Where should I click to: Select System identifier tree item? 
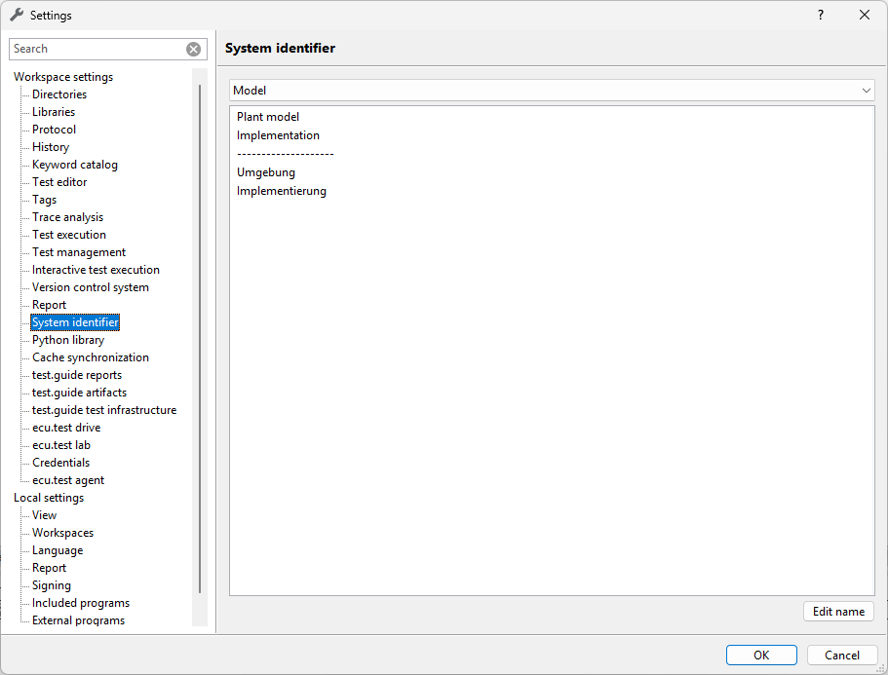[x=75, y=322]
